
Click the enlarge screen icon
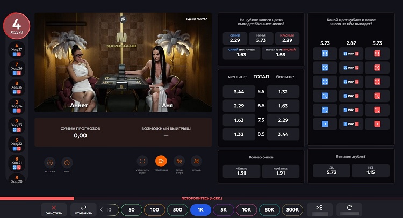(x=142, y=161)
